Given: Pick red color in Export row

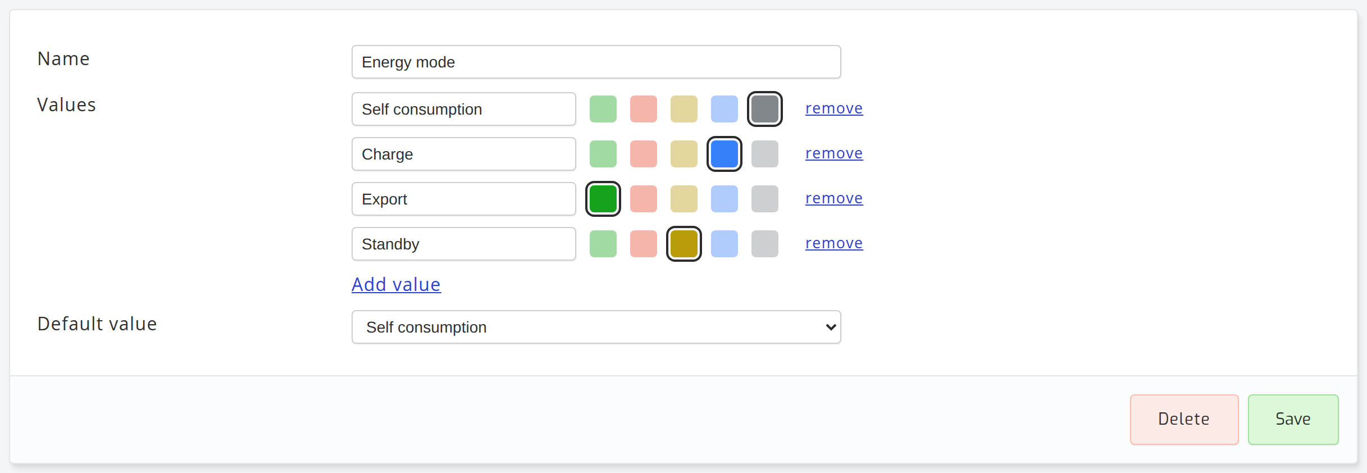Looking at the screenshot, I should (644, 199).
